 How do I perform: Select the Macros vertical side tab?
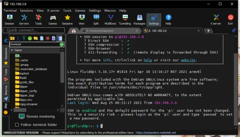pos(6,93)
